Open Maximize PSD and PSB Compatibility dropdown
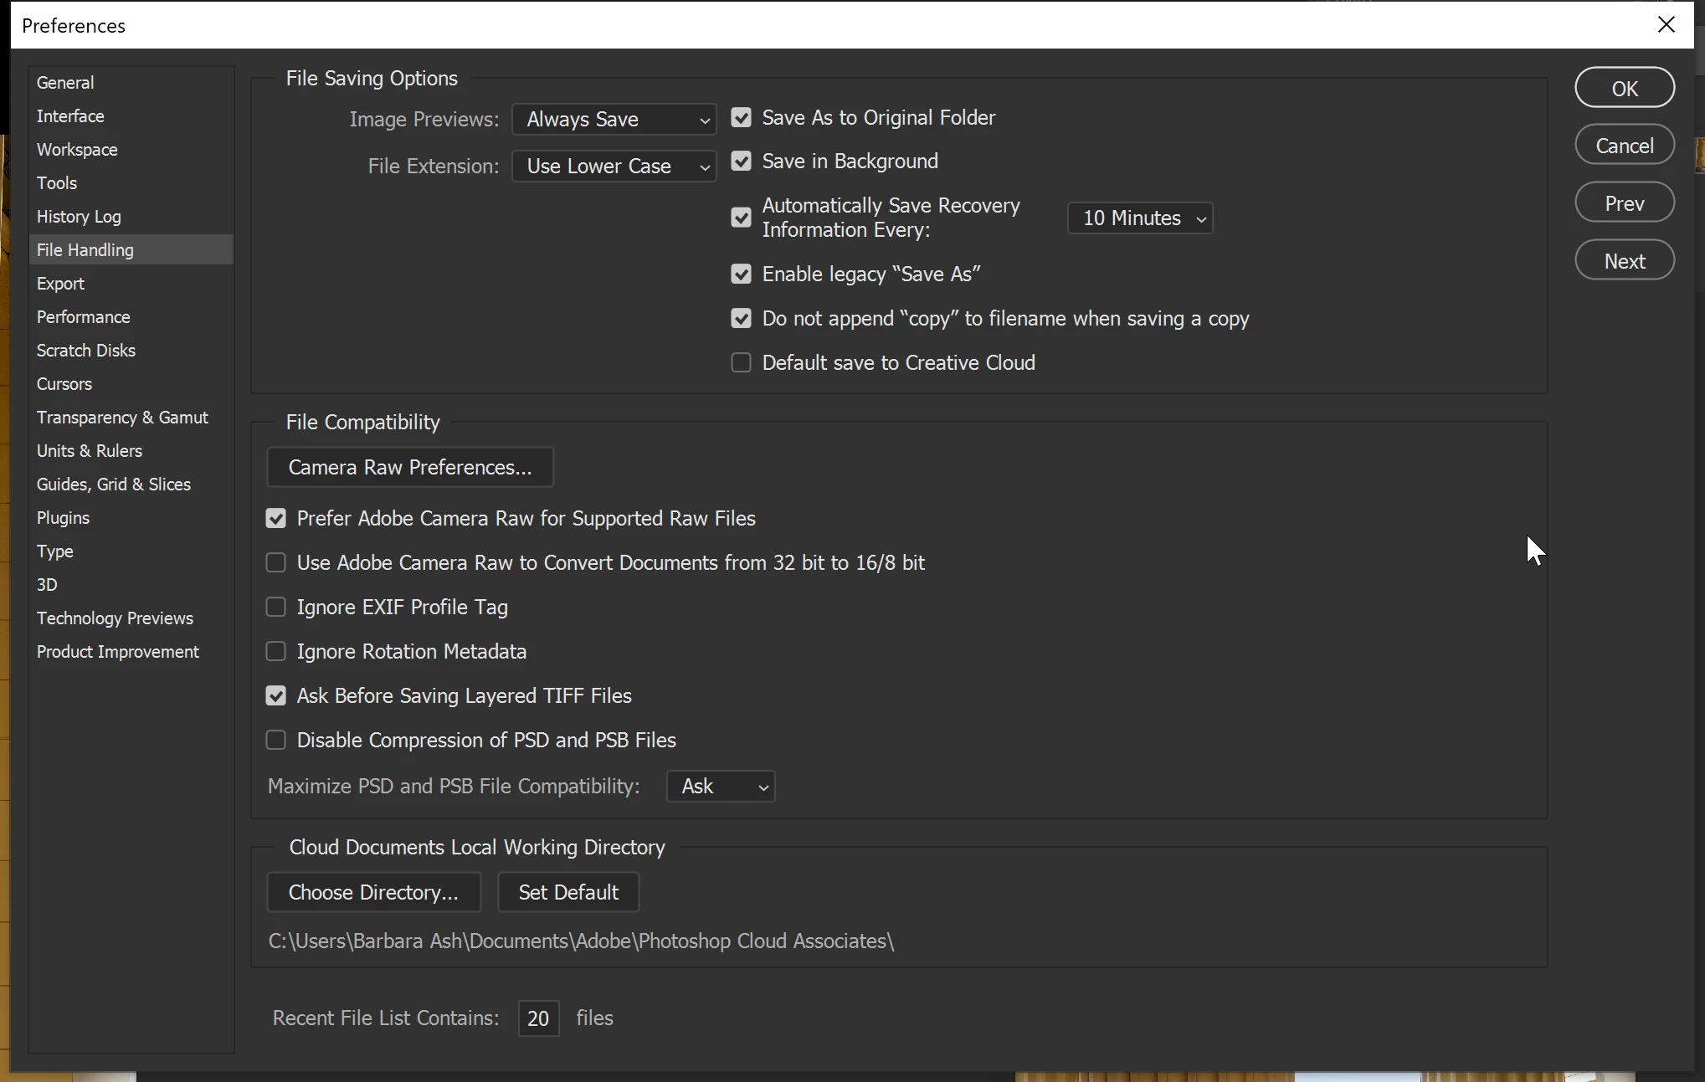The width and height of the screenshot is (1705, 1082). coord(720,787)
